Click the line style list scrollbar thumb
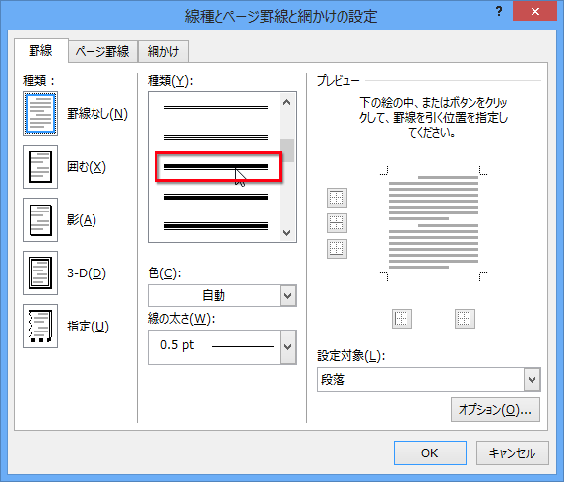Image resolution: width=564 pixels, height=482 pixels. [x=287, y=151]
